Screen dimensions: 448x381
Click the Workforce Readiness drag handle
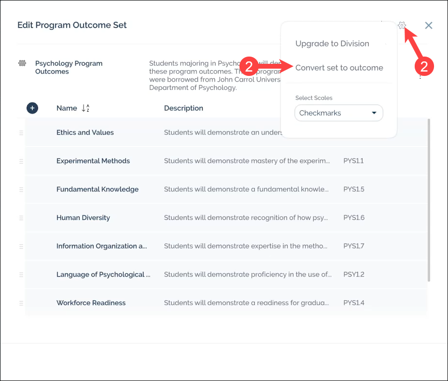[21, 303]
